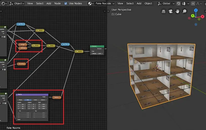Click the zoom magnifier icon in viewport

pyautogui.click(x=185, y=11)
